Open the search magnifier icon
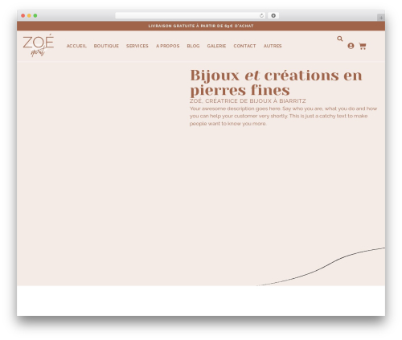Image resolution: width=402 pixels, height=340 pixels. point(340,39)
